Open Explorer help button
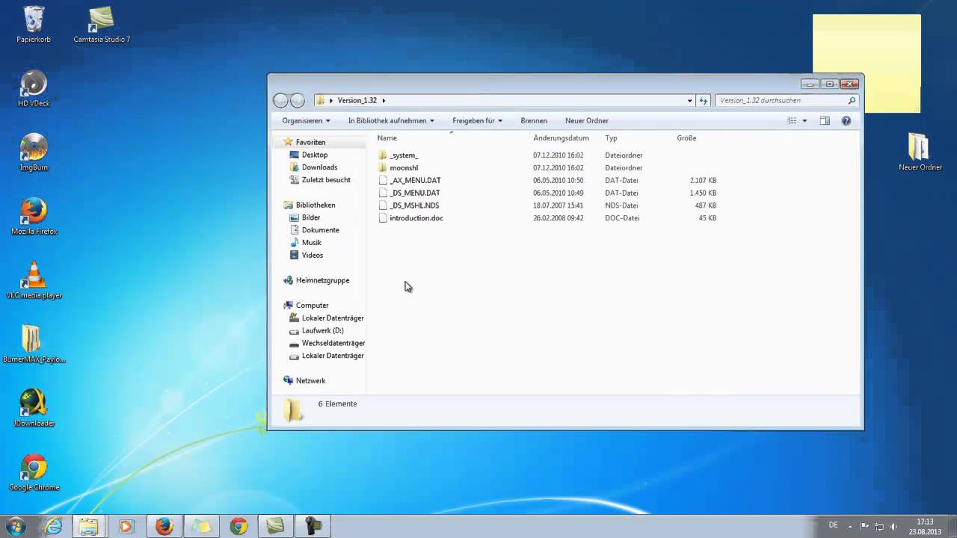The height and width of the screenshot is (538, 957). pos(846,120)
